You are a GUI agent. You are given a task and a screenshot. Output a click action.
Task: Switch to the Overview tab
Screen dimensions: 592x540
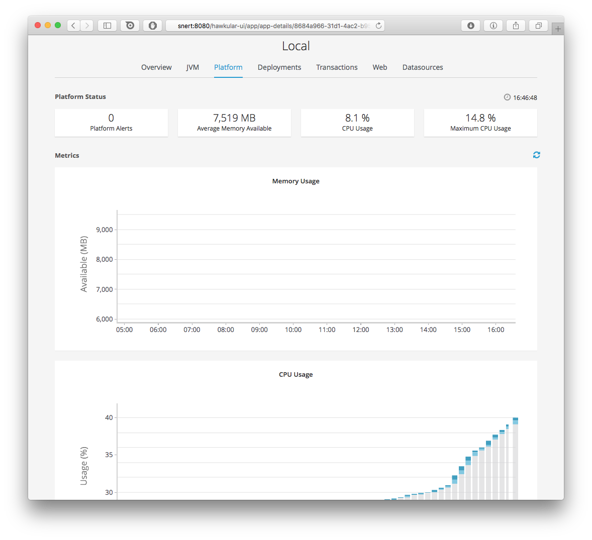coord(156,67)
